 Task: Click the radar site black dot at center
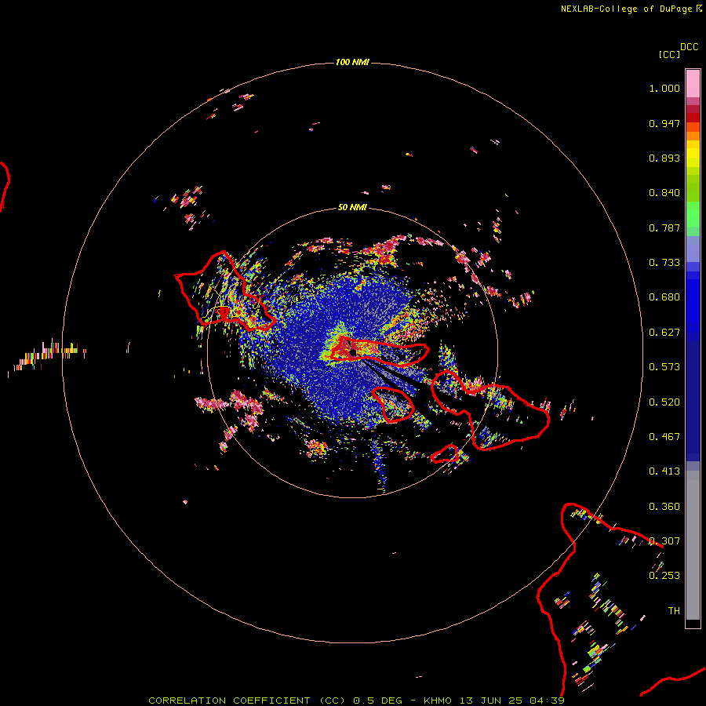point(352,352)
